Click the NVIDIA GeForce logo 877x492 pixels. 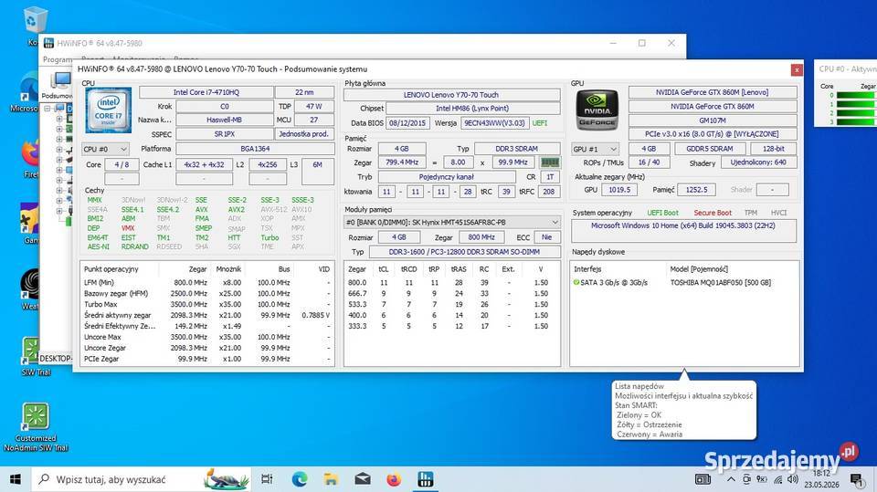click(x=597, y=110)
